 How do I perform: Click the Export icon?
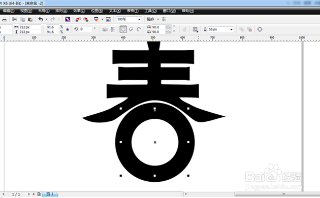click(86, 19)
